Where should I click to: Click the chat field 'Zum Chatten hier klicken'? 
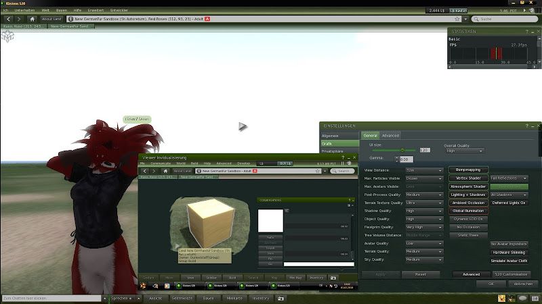click(51, 298)
